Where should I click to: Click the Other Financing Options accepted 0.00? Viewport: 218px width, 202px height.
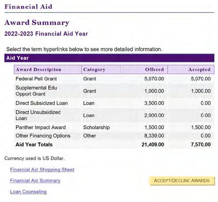(x=205, y=136)
